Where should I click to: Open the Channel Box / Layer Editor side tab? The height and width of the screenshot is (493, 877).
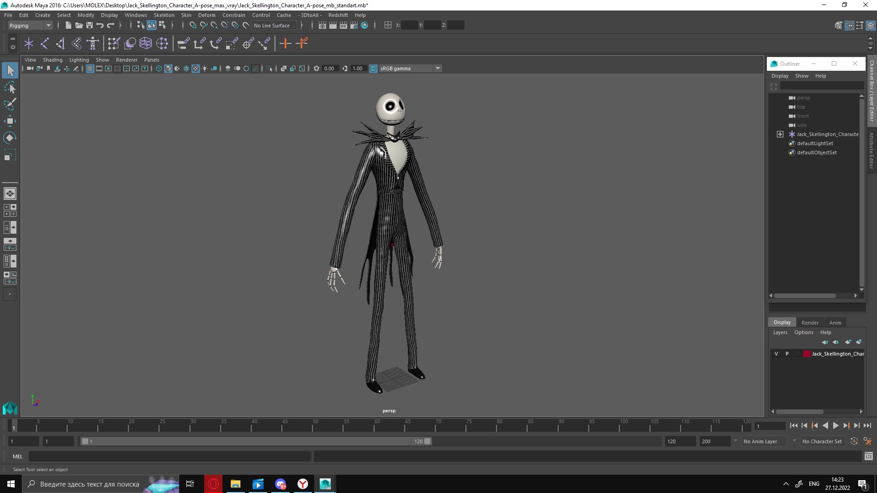872,91
